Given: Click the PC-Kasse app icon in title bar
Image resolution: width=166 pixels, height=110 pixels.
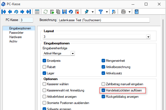Looking at the screenshot, I should click(x=3, y=4).
